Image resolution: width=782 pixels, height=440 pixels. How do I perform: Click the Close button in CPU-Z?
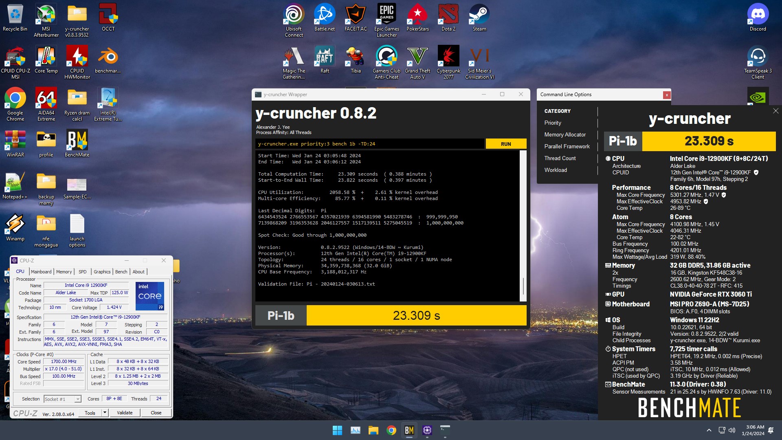click(156, 413)
